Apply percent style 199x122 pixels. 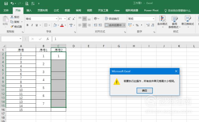(x=137, y=25)
